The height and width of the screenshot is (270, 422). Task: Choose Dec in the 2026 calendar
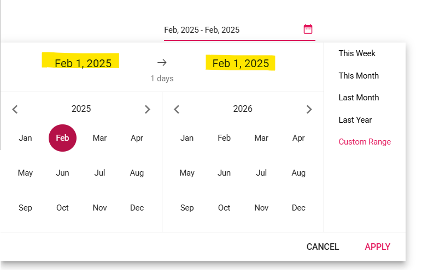pyautogui.click(x=298, y=208)
